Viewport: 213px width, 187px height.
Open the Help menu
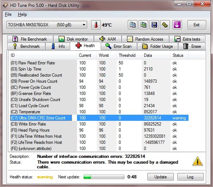[x=22, y=14]
